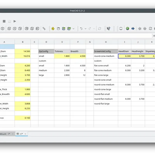Select the ZipConfig header cell
The height and width of the screenshot is (155, 155).
(x=46, y=51)
